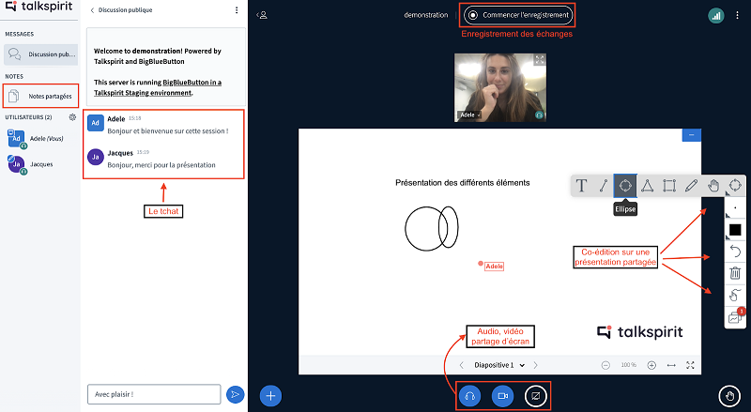
Task: Toggle multi-user whiteboard mode
Action: pyautogui.click(x=735, y=316)
